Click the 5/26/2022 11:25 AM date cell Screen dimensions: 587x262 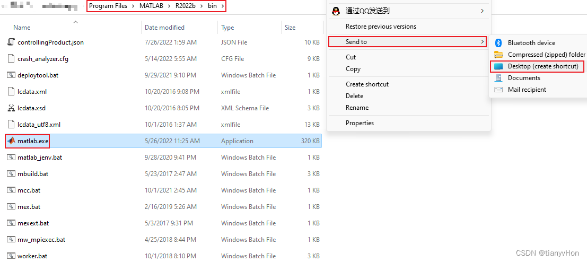tap(172, 141)
